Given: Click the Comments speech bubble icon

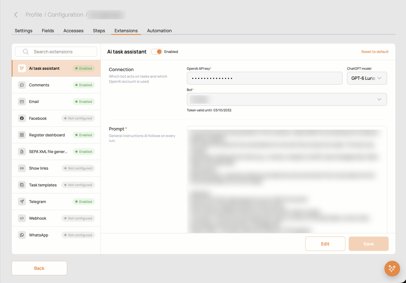Looking at the screenshot, I should click(x=22, y=85).
